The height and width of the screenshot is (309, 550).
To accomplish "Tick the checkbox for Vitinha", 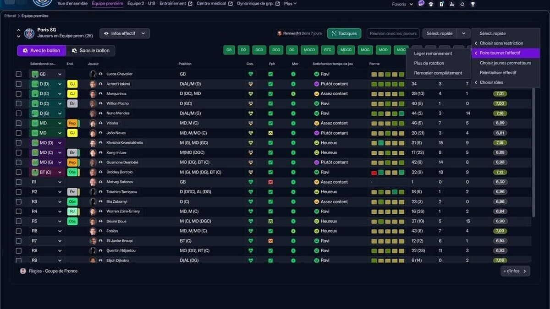I will 19,123.
